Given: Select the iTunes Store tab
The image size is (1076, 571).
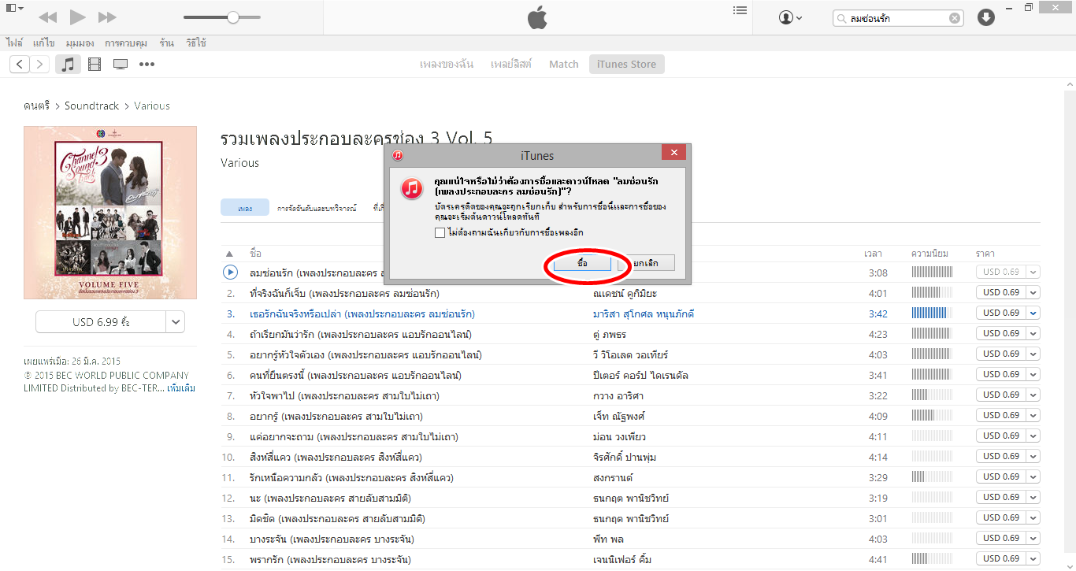Looking at the screenshot, I should tap(626, 65).
